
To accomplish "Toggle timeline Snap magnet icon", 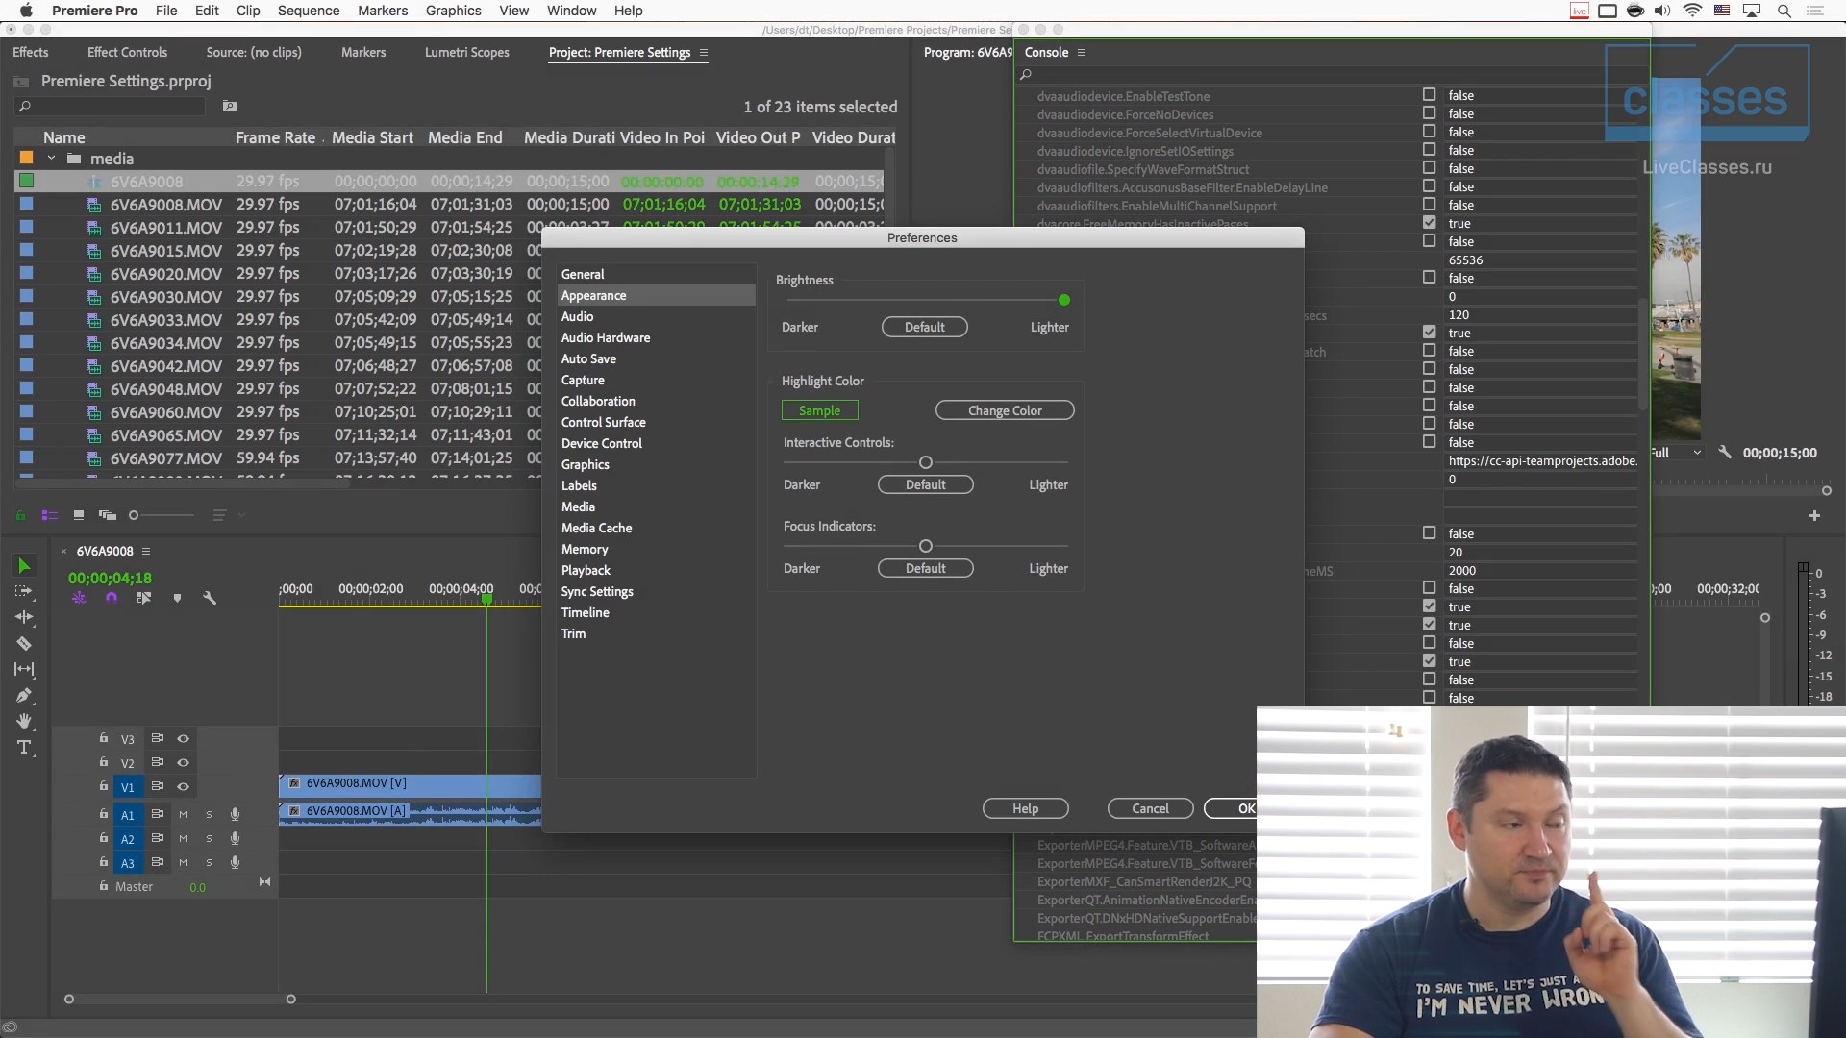I will [112, 598].
